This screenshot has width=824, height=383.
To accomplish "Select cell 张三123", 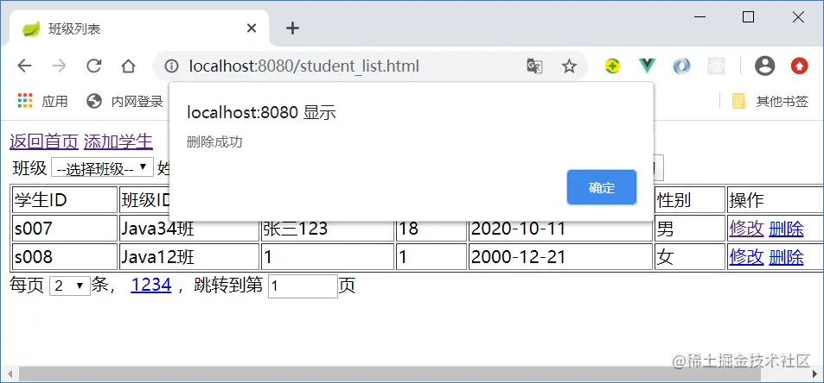I will (x=328, y=229).
